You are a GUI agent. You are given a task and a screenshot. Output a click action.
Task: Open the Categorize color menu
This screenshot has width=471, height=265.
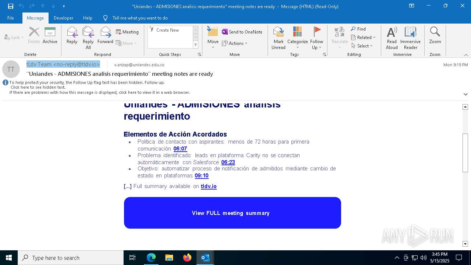pyautogui.click(x=298, y=38)
